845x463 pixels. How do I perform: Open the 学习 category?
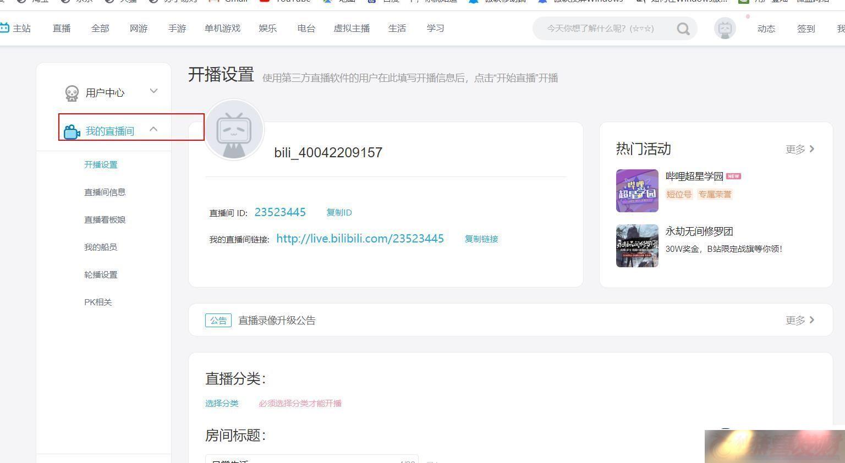(x=435, y=28)
